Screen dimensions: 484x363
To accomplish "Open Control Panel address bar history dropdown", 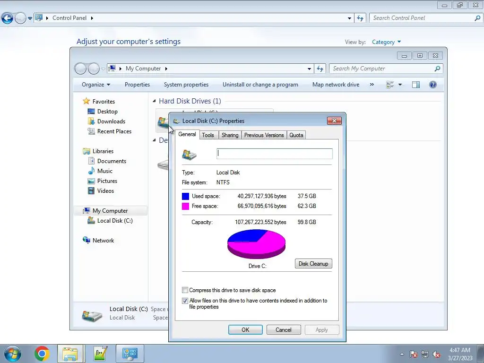I will (x=349, y=18).
